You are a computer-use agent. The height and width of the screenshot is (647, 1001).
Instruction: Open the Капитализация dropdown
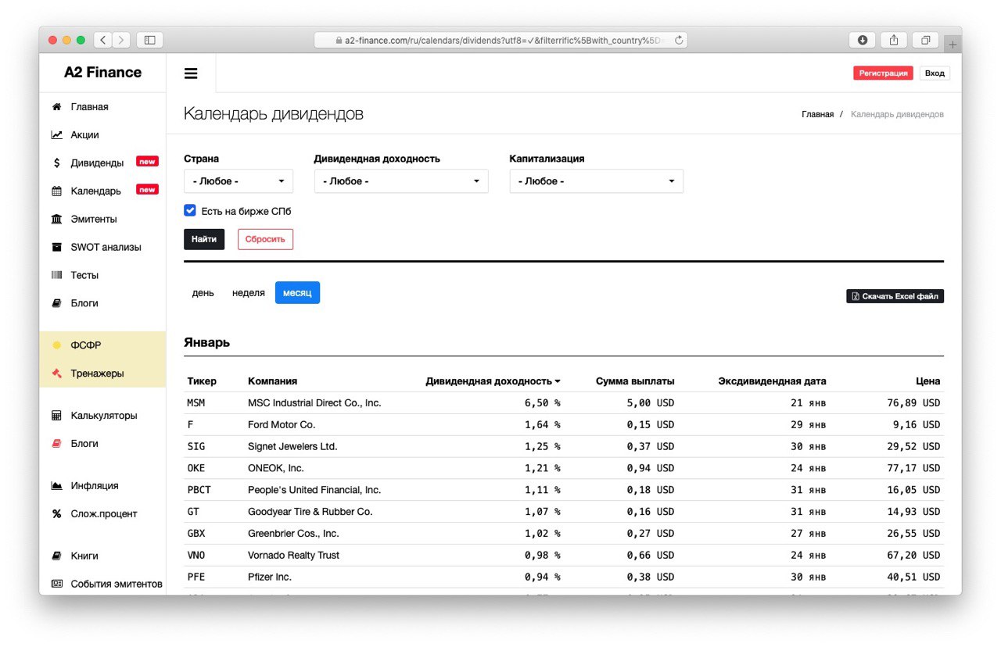597,181
